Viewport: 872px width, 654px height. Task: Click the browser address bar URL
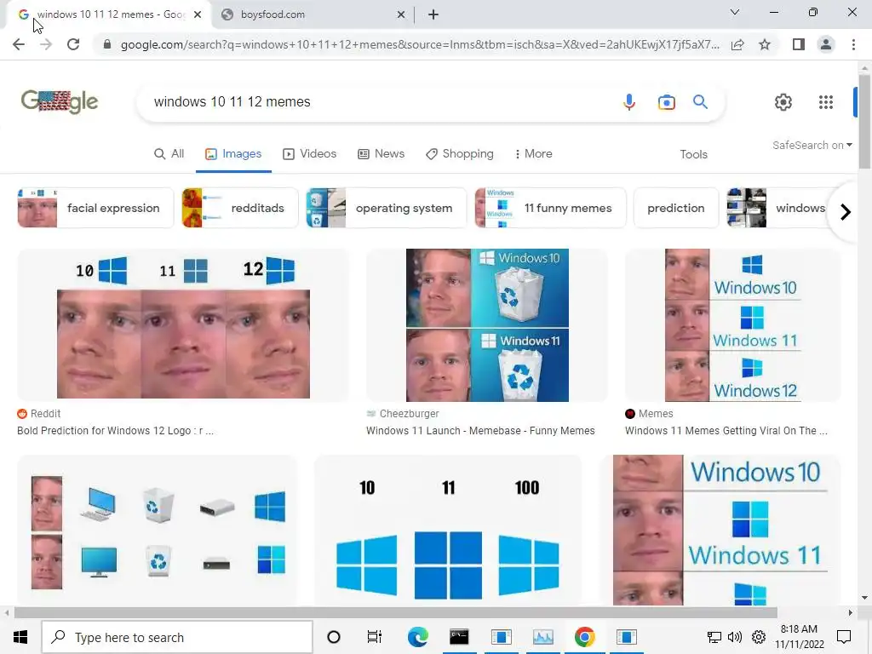[x=420, y=44]
